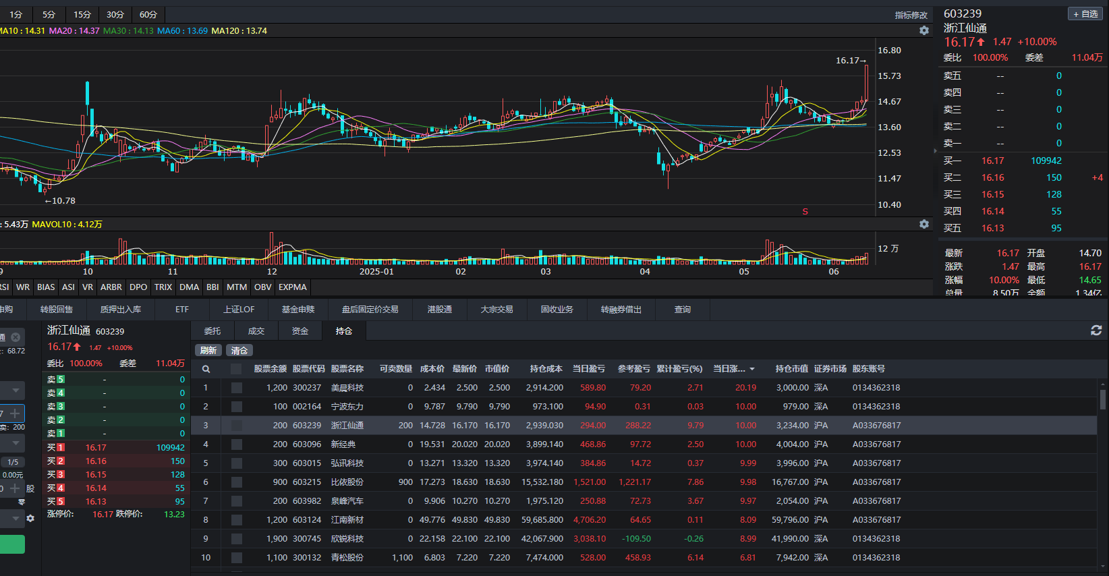This screenshot has height=576, width=1109.
Task: Click the green buy submit button
Action: coord(12,544)
